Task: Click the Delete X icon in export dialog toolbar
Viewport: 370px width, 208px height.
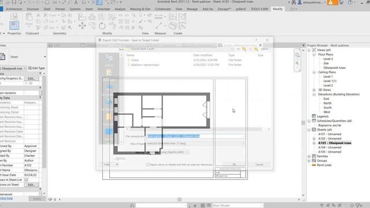Action: 250,49
